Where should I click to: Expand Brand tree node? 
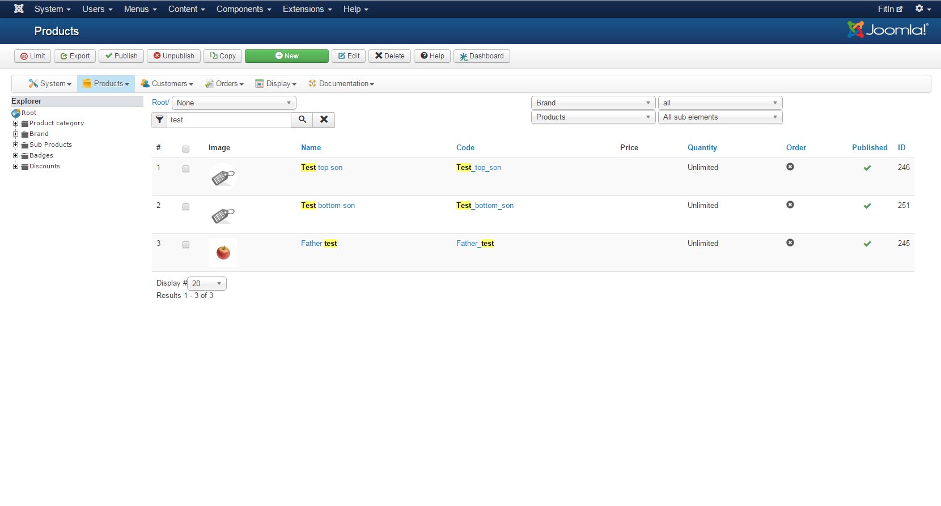(x=15, y=134)
